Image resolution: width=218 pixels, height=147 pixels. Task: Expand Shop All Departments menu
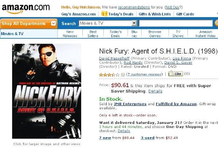coord(29,23)
